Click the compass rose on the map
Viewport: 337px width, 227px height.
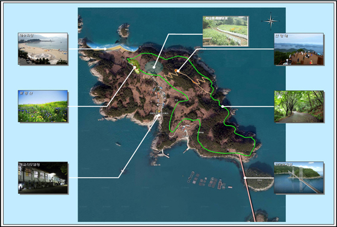271,21
